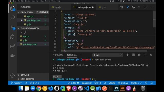Show more panel tabs with the ellipsis
The width and height of the screenshot is (164, 92).
point(82,55)
